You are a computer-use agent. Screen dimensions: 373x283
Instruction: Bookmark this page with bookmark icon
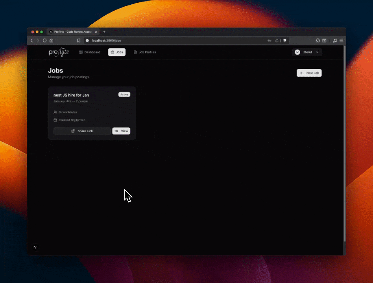tap(79, 40)
